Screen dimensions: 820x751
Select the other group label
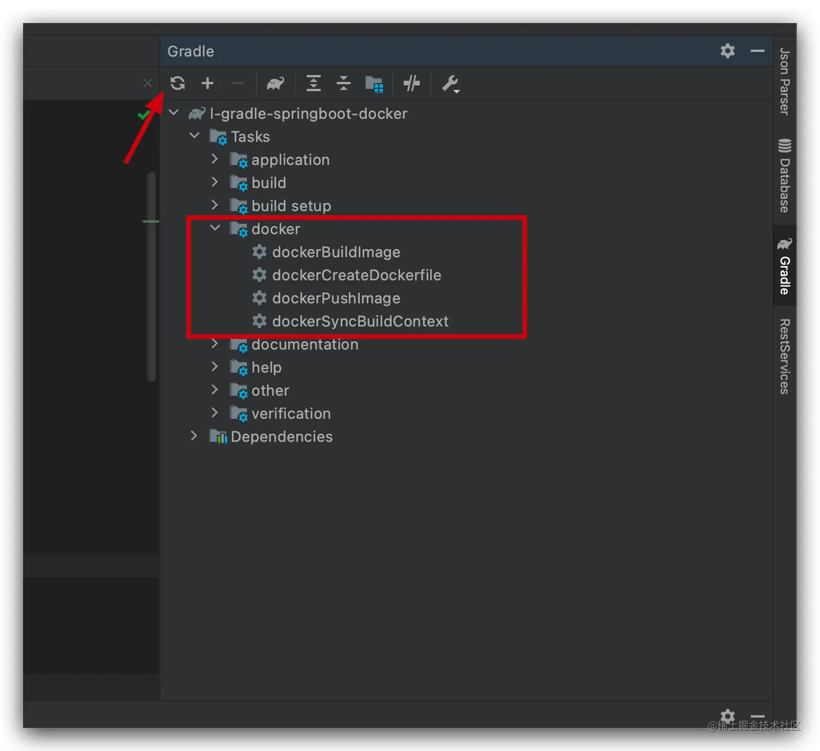[270, 390]
